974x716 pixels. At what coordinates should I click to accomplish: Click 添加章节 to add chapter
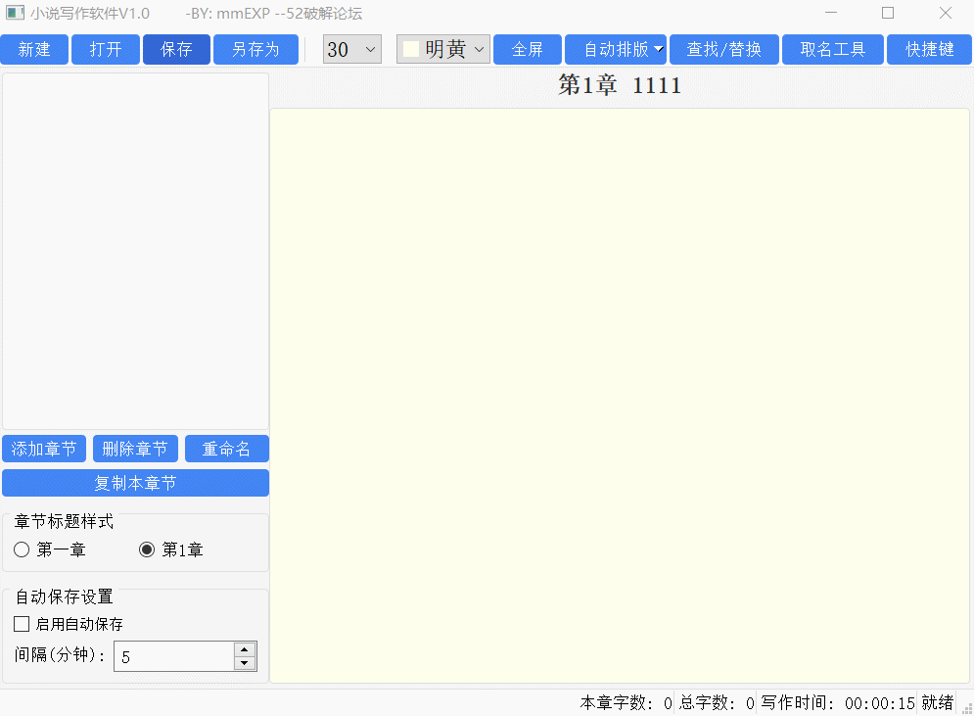(44, 450)
